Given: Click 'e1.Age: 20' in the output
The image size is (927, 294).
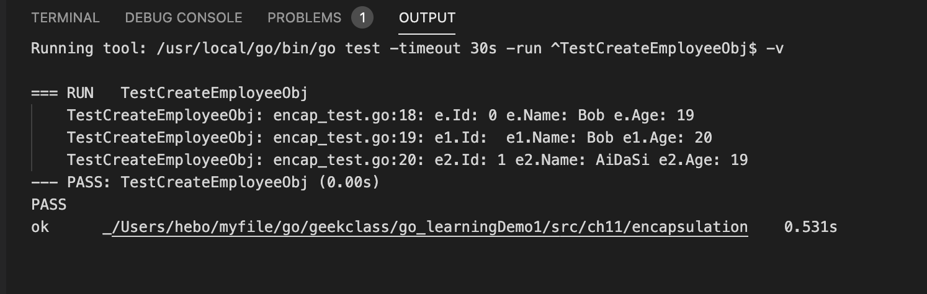Looking at the screenshot, I should 667,138.
